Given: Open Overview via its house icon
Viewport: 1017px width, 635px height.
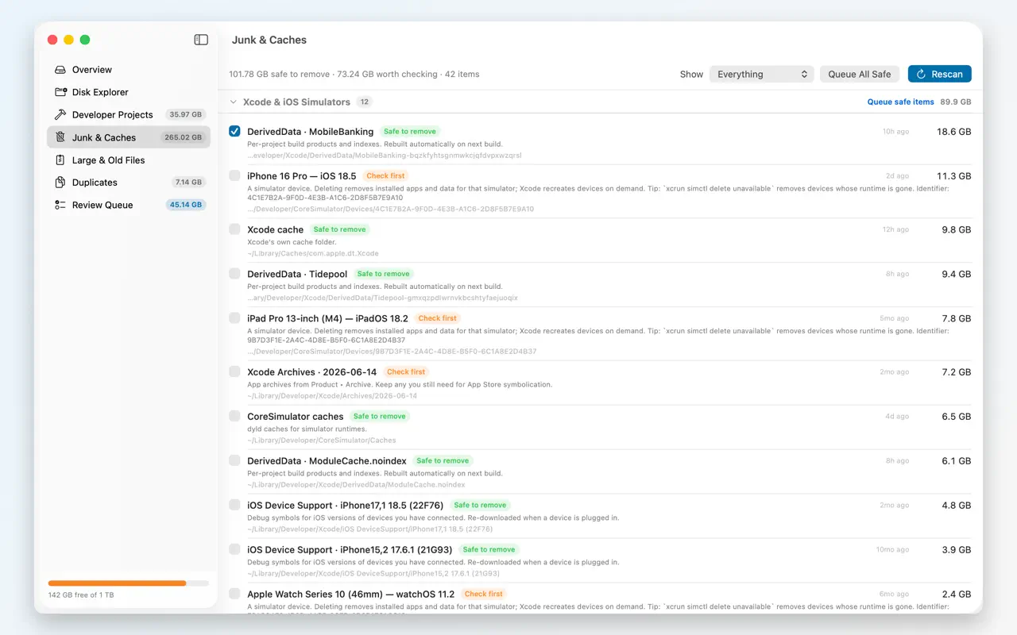Looking at the screenshot, I should click(60, 70).
